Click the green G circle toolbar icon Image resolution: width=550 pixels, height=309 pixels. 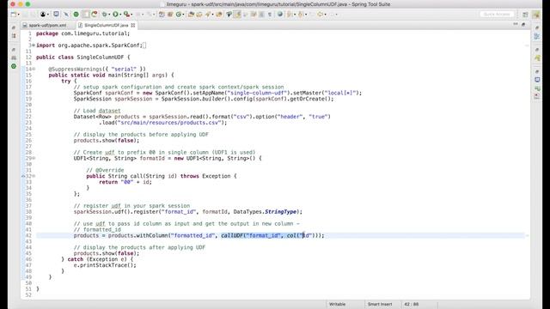(x=179, y=15)
